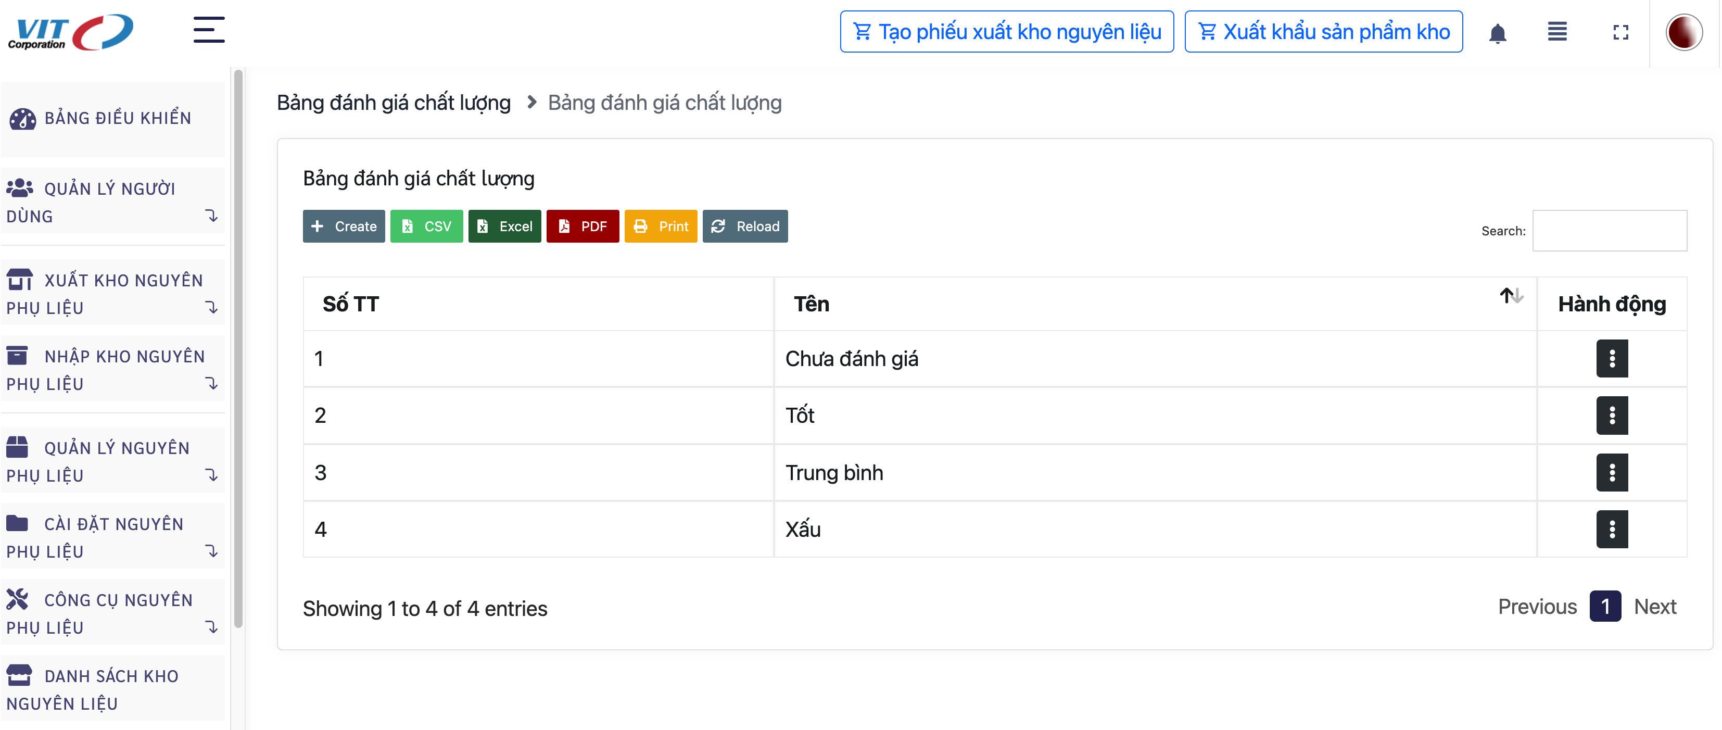The width and height of the screenshot is (1722, 730).
Task: Export table as PDF
Action: 583,226
